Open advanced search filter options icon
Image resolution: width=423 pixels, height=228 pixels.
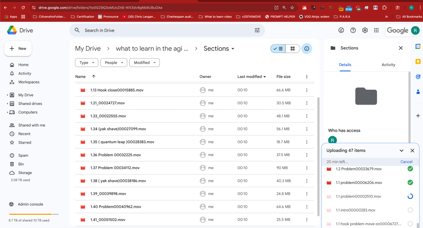[x=257, y=30]
